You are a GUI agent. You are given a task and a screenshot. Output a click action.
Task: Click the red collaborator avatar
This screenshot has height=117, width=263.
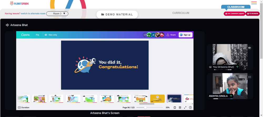(161, 35)
